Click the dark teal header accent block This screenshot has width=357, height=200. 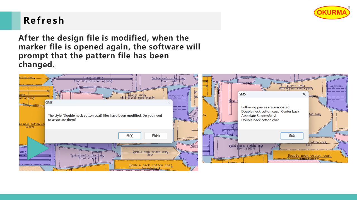coord(6,21)
